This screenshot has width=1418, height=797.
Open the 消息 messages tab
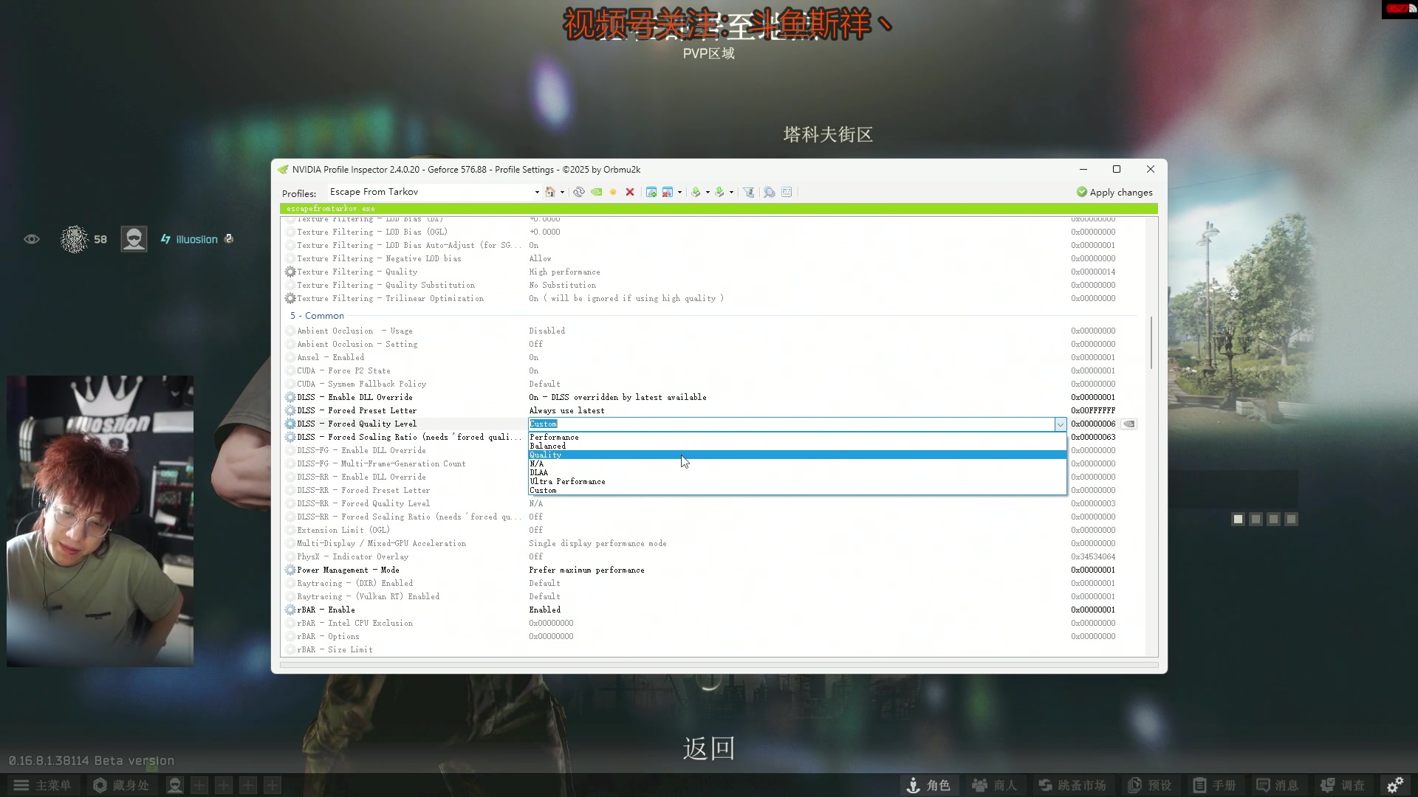click(1278, 785)
